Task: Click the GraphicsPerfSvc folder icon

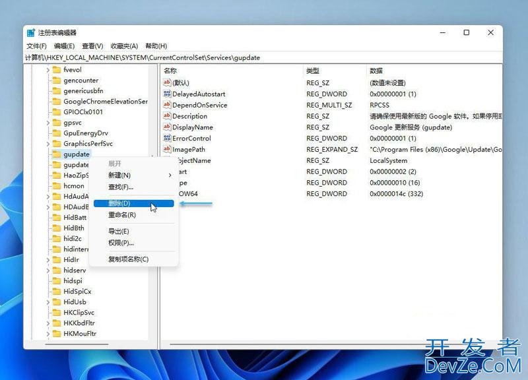Action: tap(57, 144)
